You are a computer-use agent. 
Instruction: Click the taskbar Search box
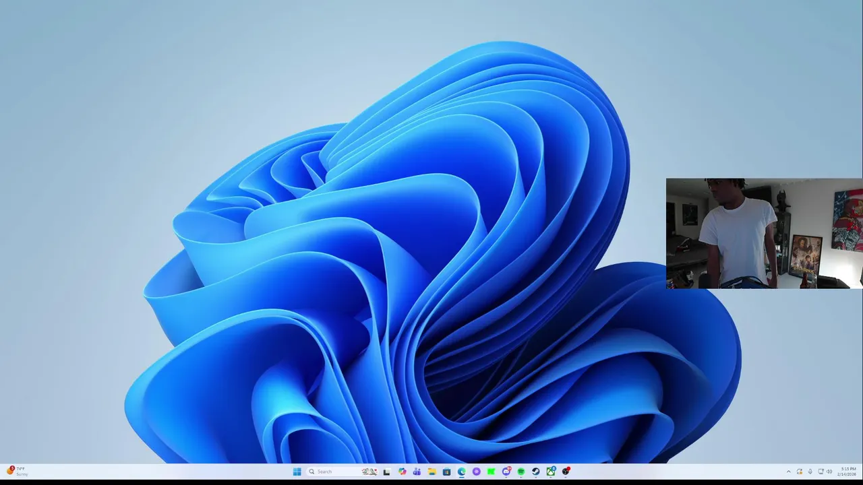(x=342, y=472)
